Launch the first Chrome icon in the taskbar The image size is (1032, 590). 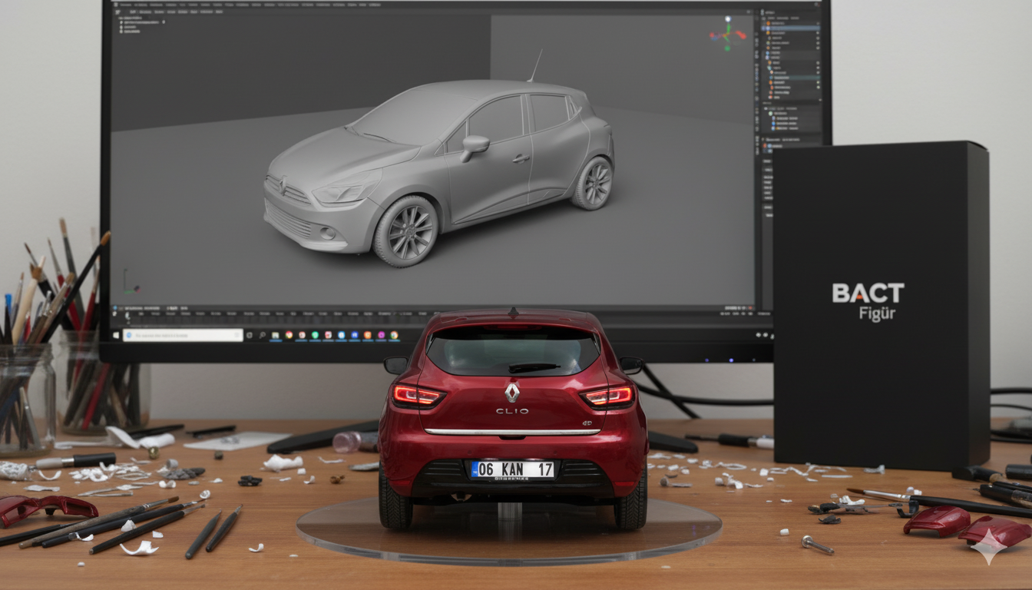coord(289,335)
